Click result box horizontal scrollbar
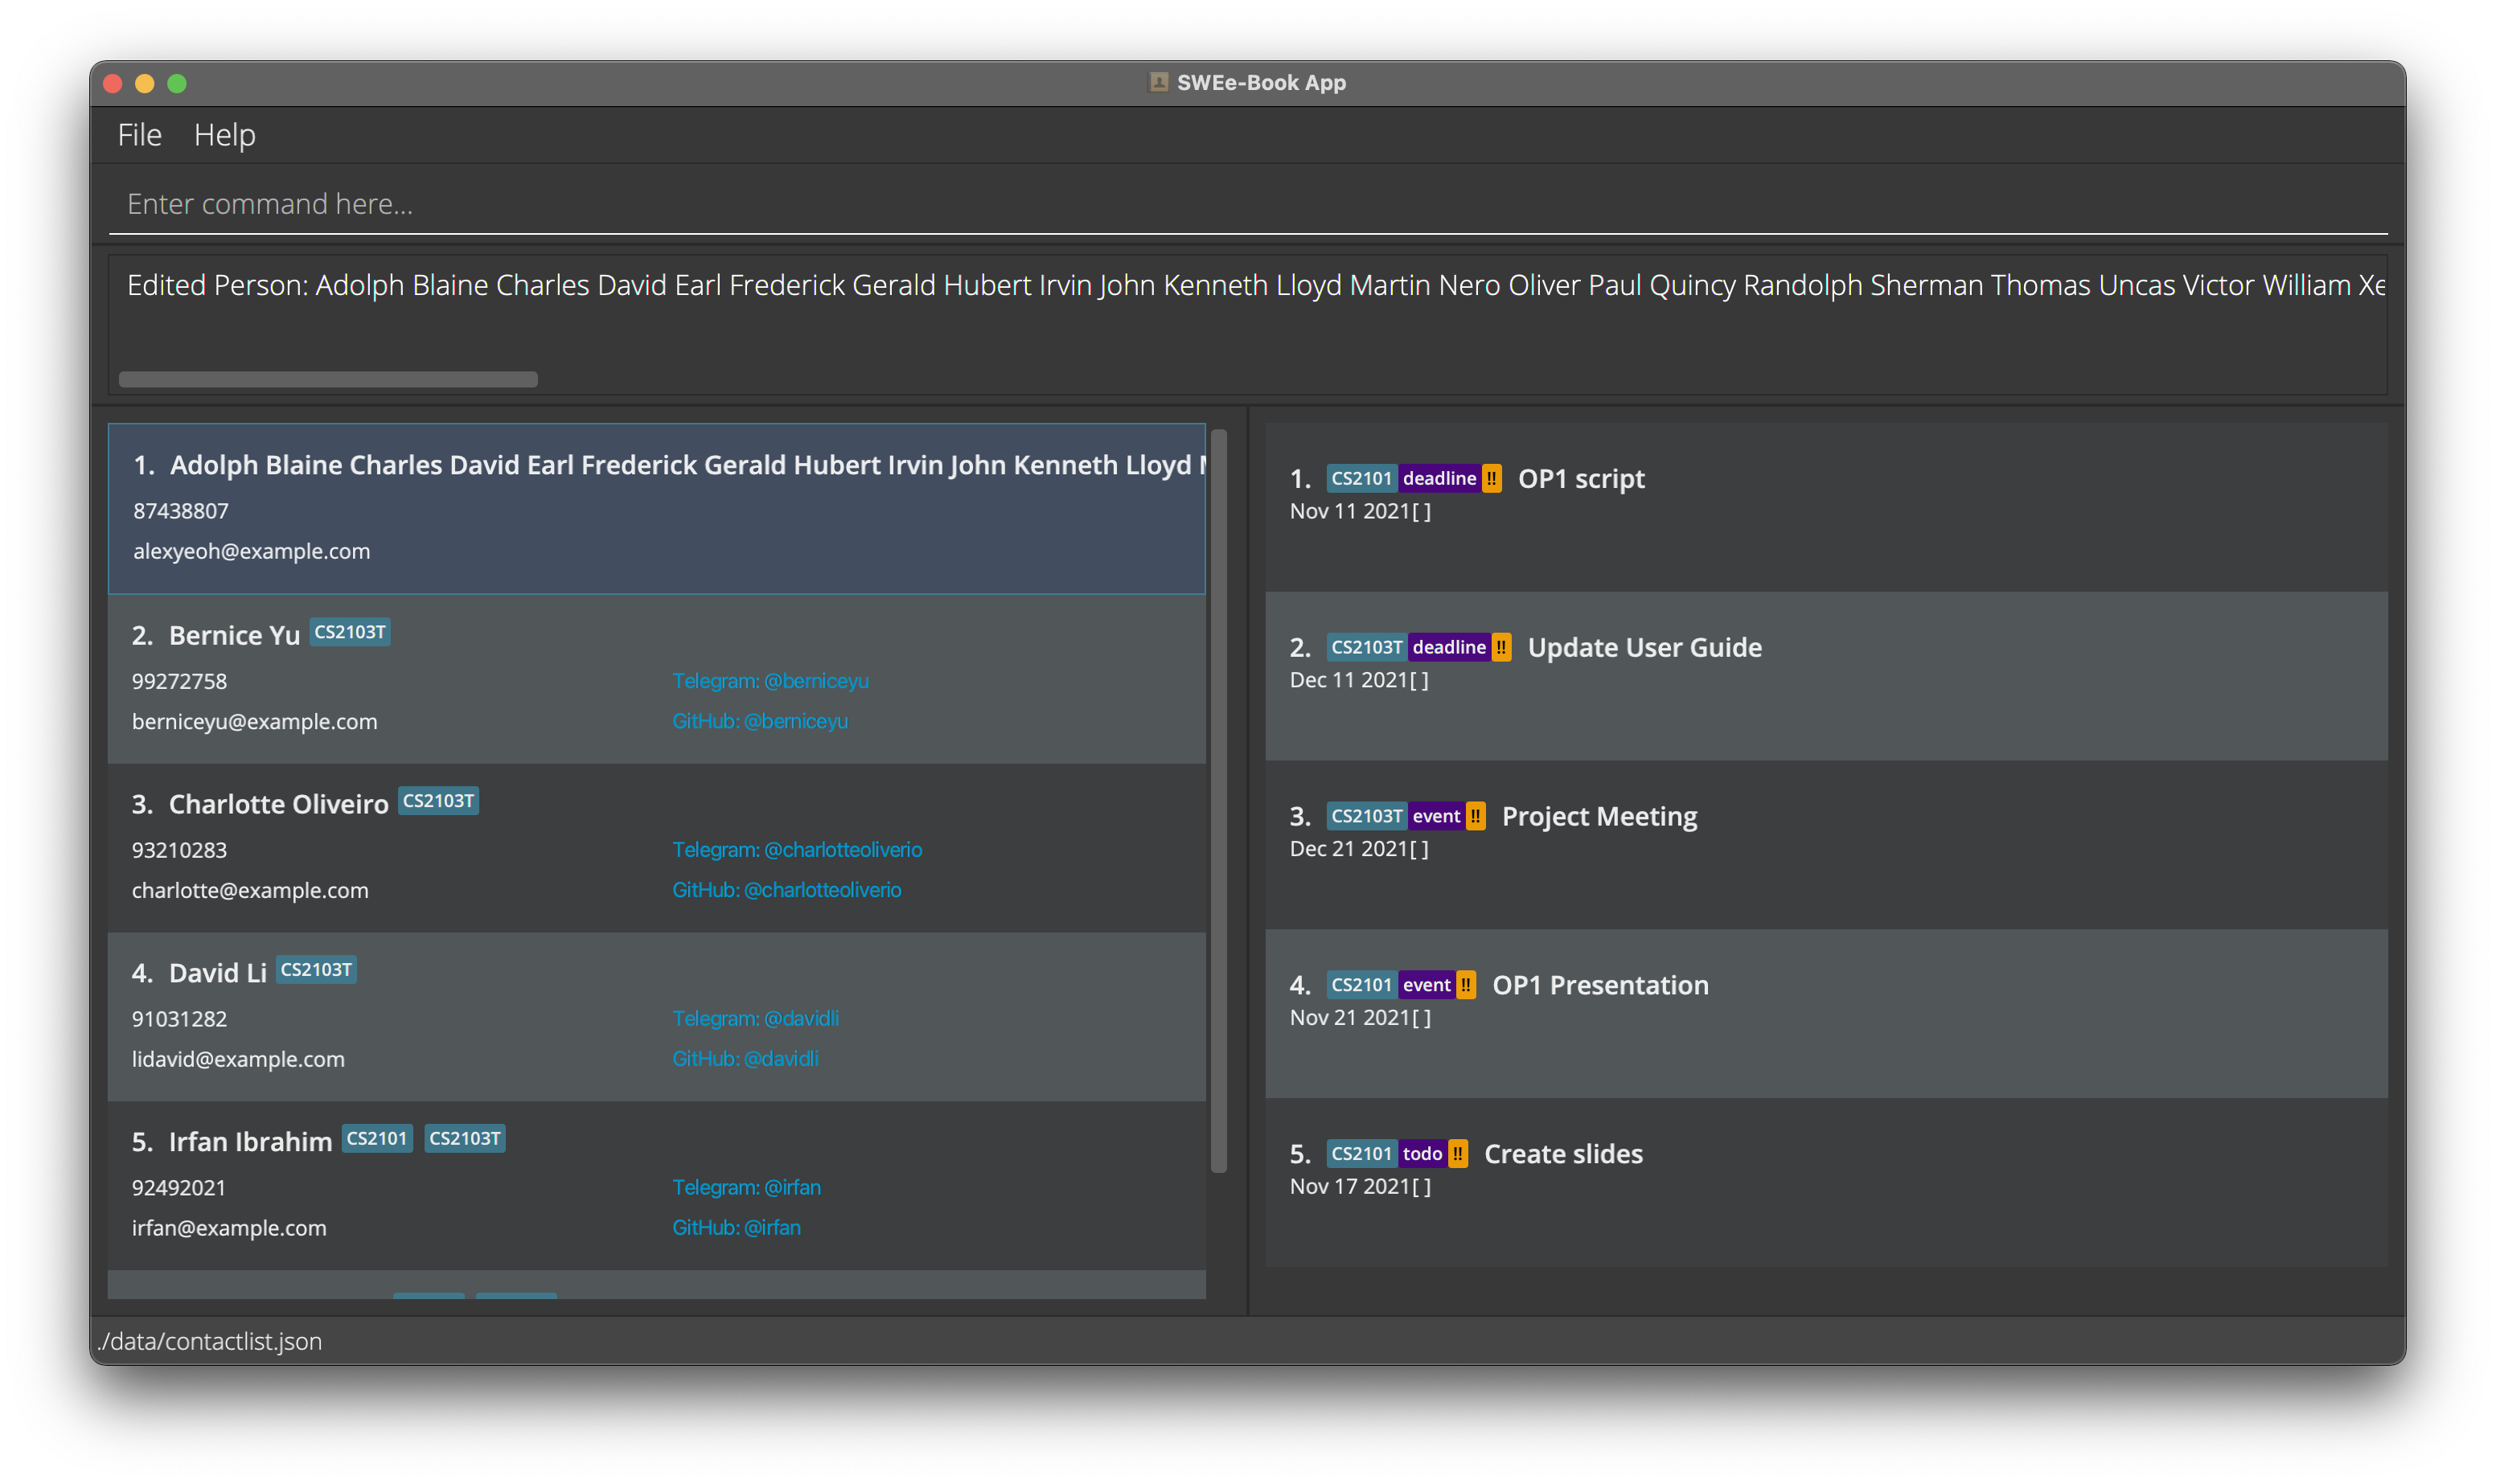Screen dimensions: 2496x1484 tap(328, 379)
